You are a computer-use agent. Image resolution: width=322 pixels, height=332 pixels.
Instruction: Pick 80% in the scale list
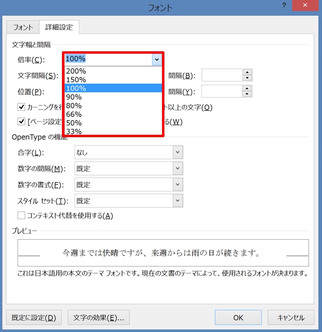coord(113,105)
